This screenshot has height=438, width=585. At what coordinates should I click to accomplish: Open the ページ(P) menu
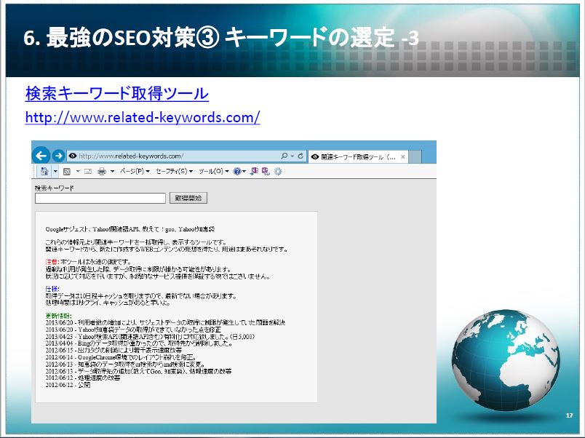tap(134, 172)
